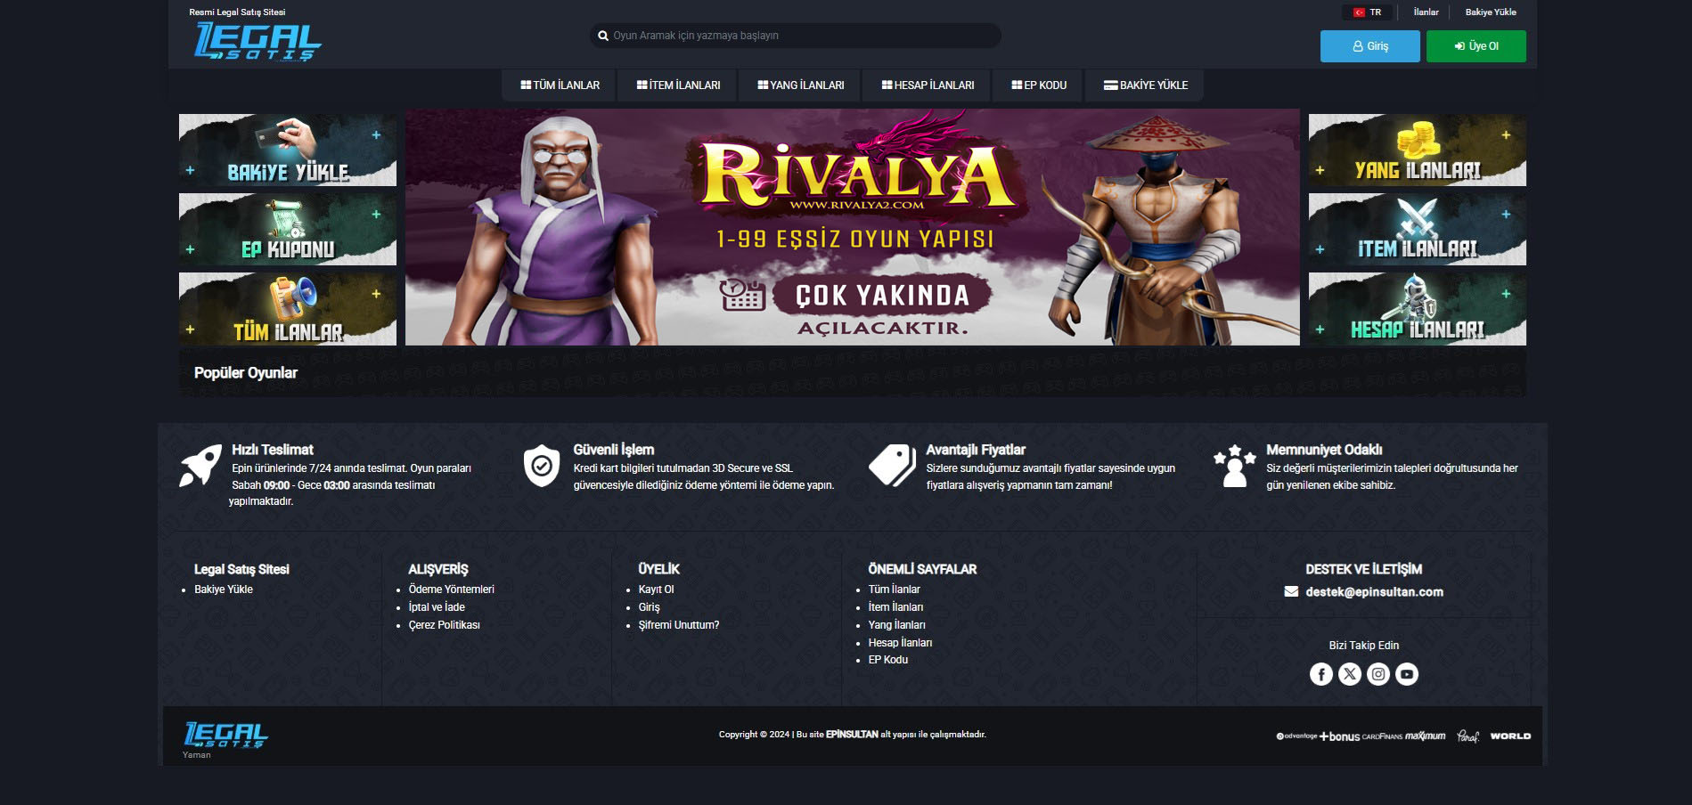Click the green Üye Ol button
1692x805 pixels.
click(1476, 46)
